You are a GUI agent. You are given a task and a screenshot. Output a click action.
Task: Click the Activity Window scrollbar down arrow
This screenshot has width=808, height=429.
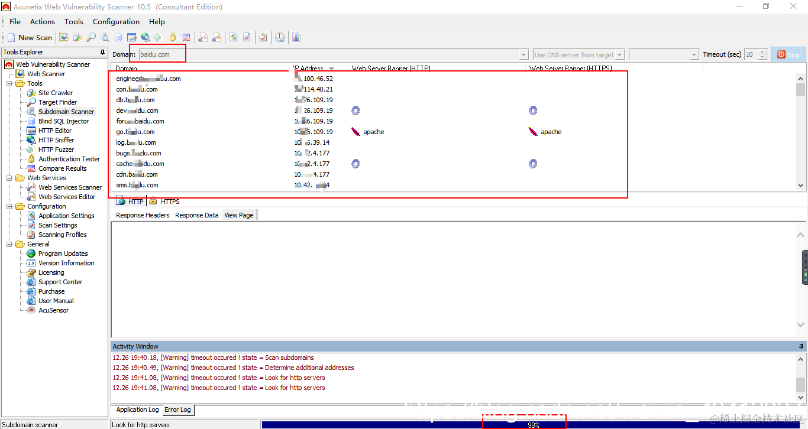[801, 397]
